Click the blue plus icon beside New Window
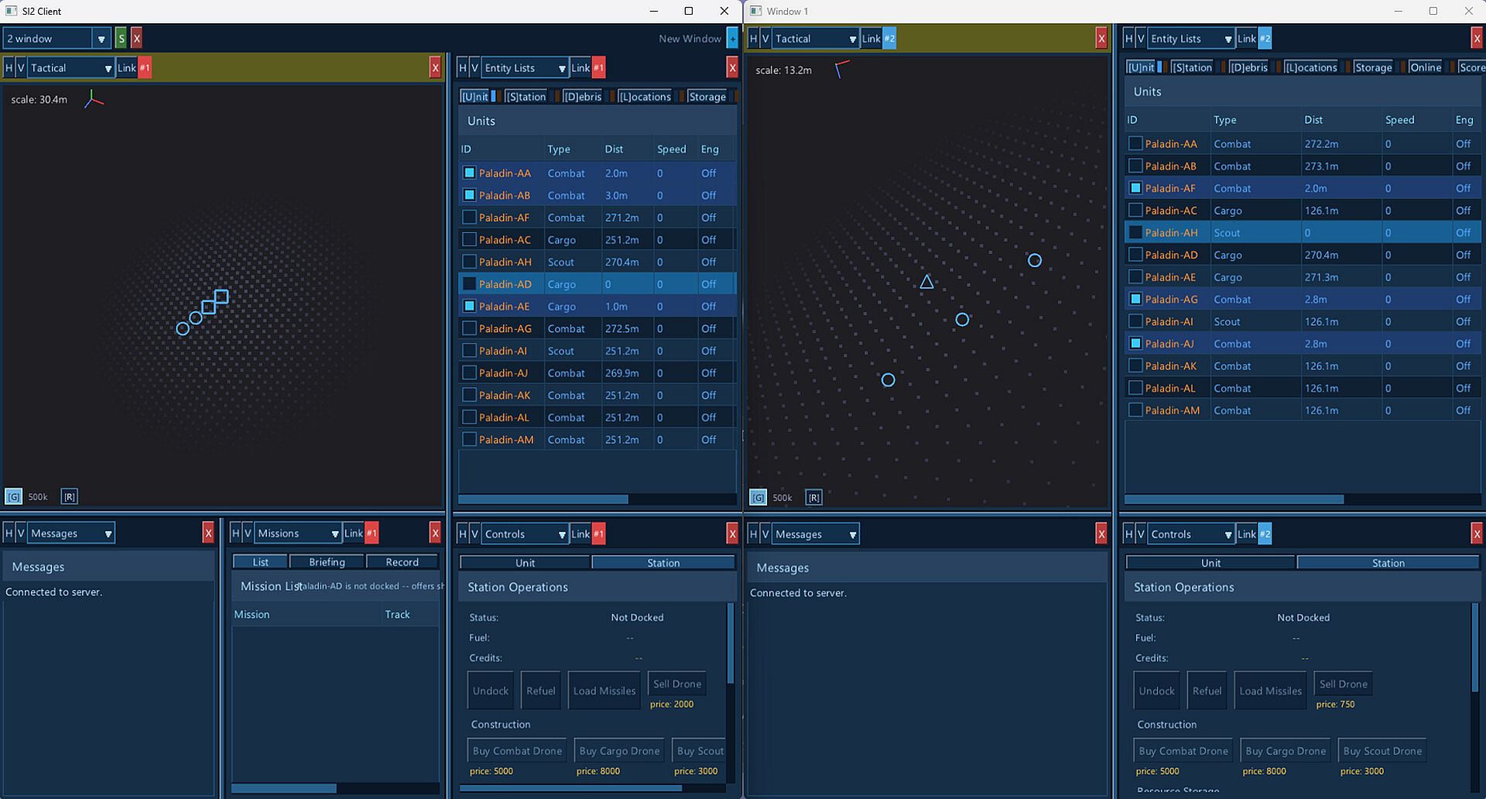 click(732, 38)
